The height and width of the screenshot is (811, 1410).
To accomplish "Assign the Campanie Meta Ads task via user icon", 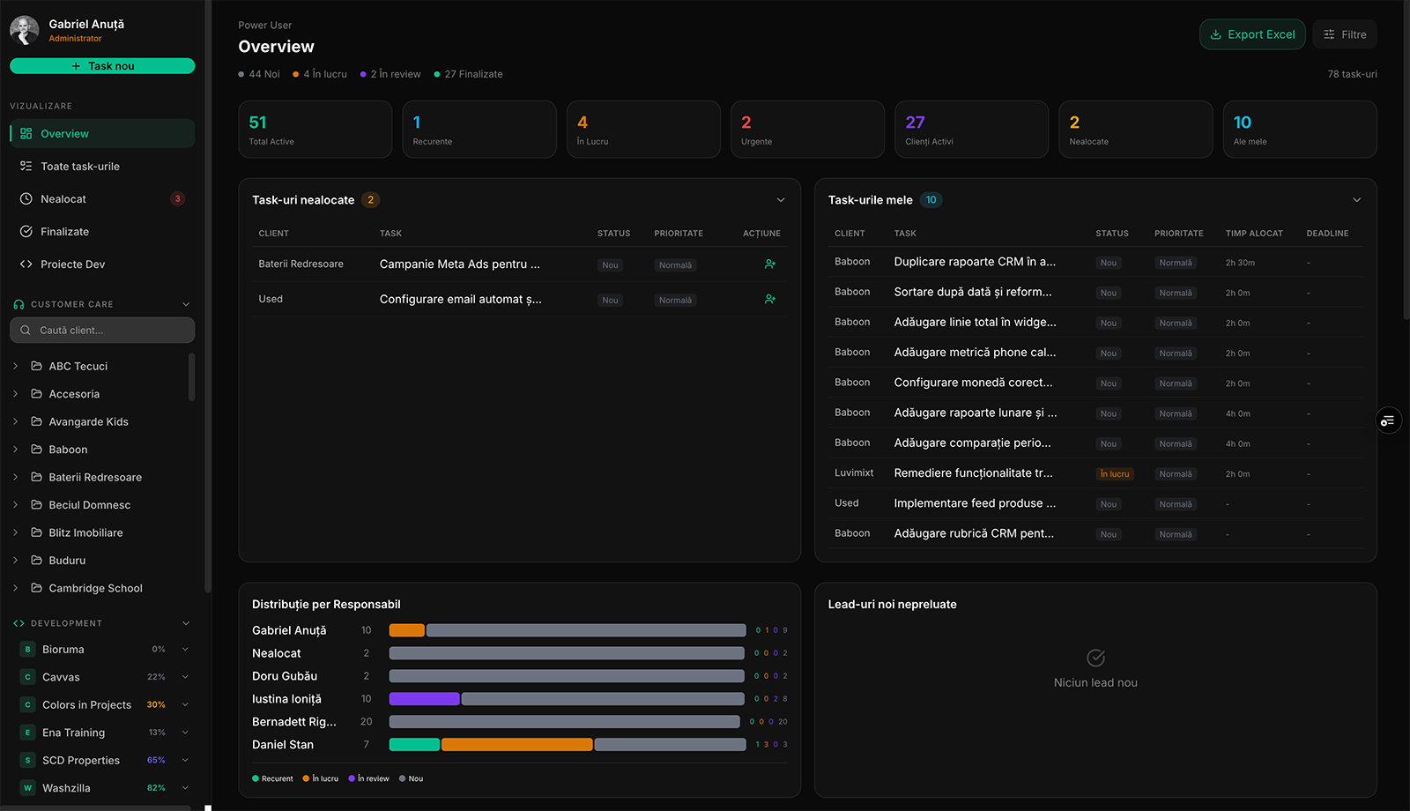I will 770,264.
